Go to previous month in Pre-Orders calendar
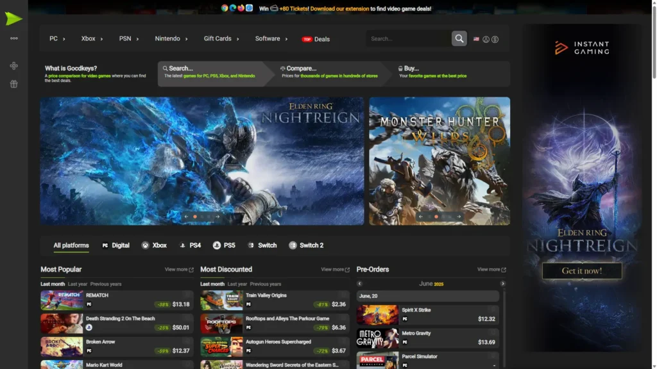The width and height of the screenshot is (657, 369). (x=359, y=284)
